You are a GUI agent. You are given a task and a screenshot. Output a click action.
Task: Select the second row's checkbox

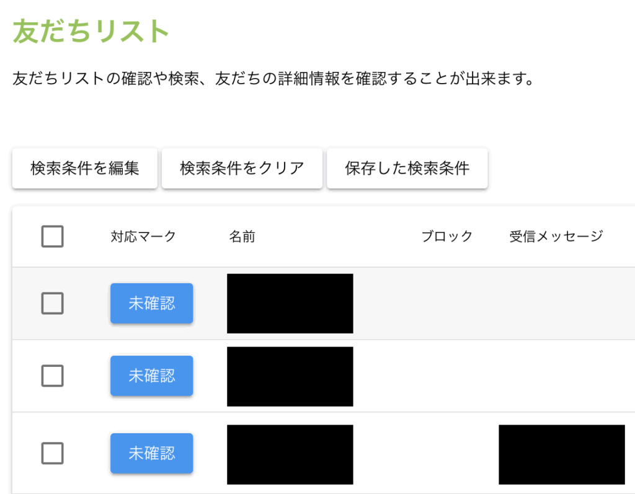[52, 376]
